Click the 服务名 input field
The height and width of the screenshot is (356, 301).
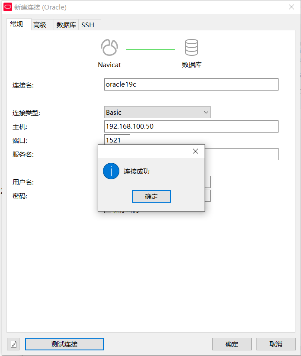click(241, 154)
